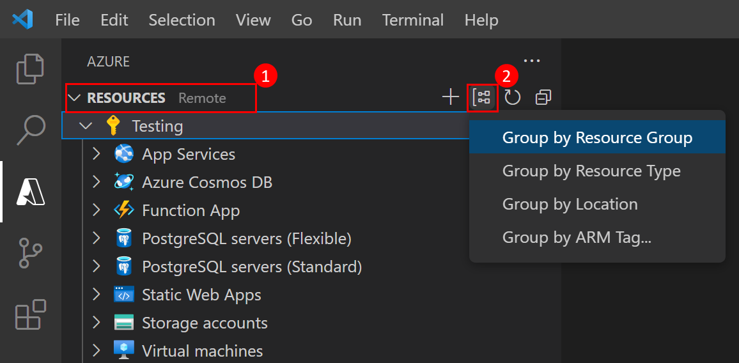Collapse the RESOURCES section header

[75, 98]
